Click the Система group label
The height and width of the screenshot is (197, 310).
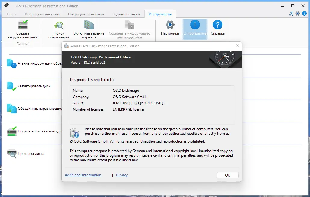[x=23, y=44]
